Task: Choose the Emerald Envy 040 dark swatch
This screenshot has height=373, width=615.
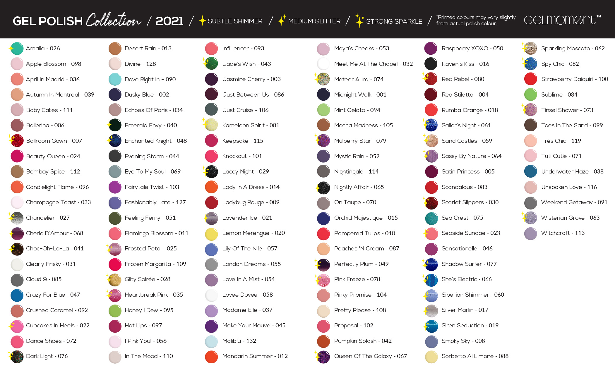Action: (115, 126)
